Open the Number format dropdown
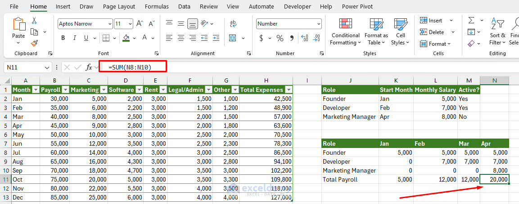 click(x=319, y=24)
